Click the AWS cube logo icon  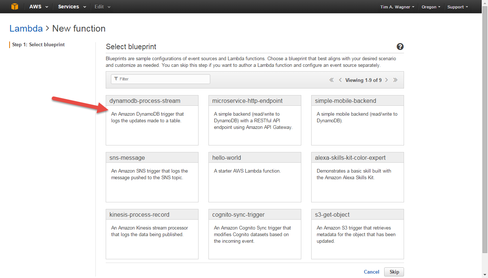pos(15,6)
